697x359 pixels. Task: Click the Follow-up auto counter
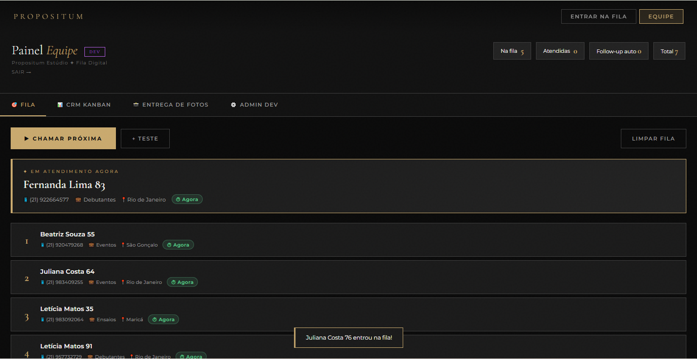(x=619, y=51)
